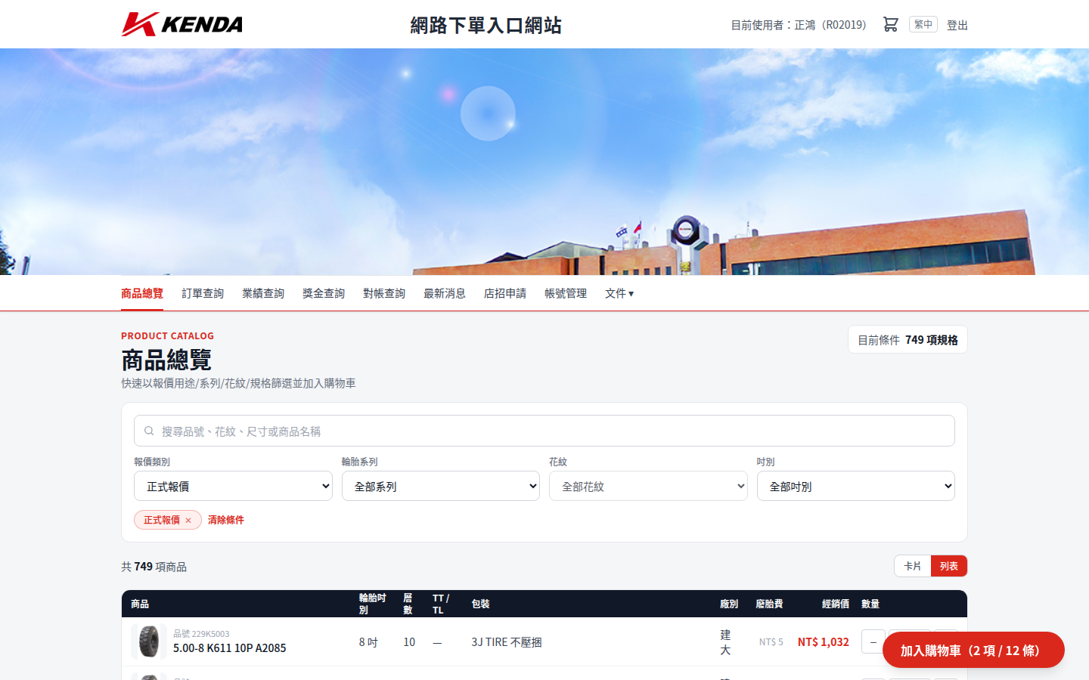Click the product search input field
1089x680 pixels.
(544, 431)
